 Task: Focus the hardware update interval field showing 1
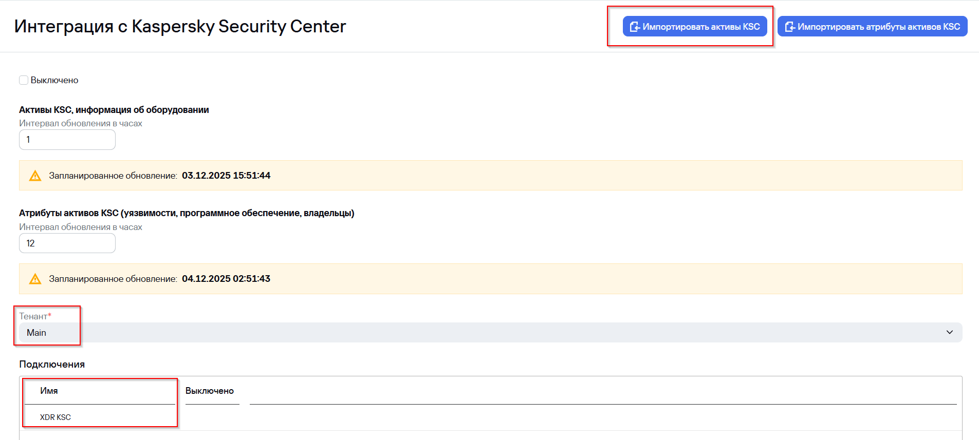point(67,140)
